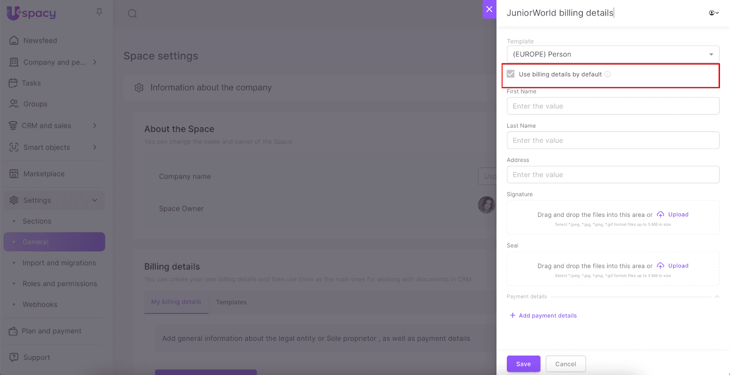
Task: Click the Uspacy logo
Action: [31, 13]
